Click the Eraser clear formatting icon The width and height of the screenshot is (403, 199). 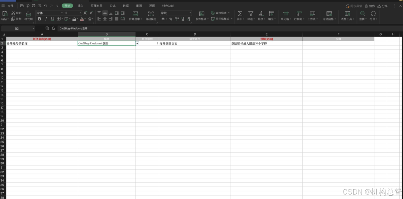coord(89,19)
